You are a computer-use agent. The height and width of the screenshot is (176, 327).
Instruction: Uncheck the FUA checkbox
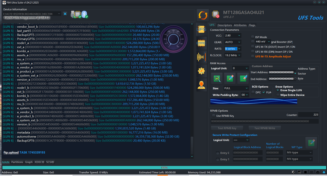pos(264,92)
